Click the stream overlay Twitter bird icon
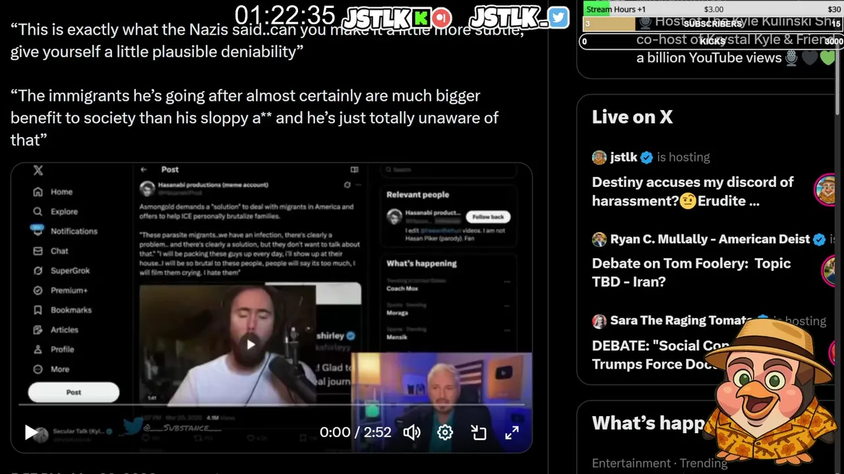This screenshot has width=844, height=474. [558, 18]
